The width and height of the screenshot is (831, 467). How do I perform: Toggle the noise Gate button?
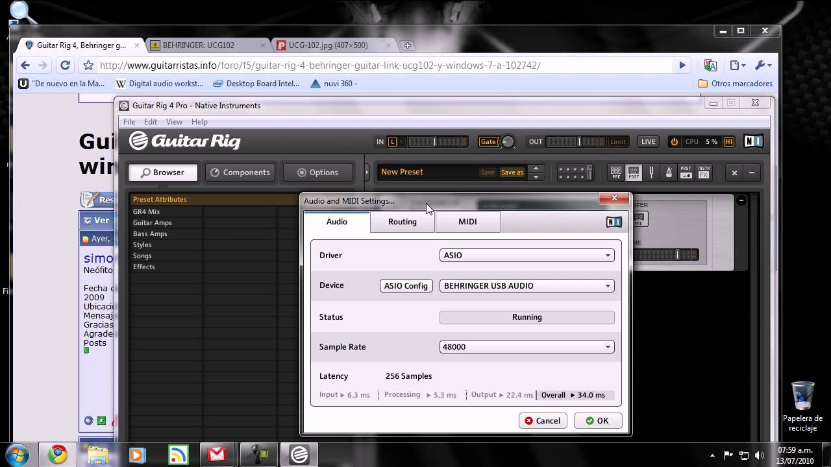pos(488,141)
